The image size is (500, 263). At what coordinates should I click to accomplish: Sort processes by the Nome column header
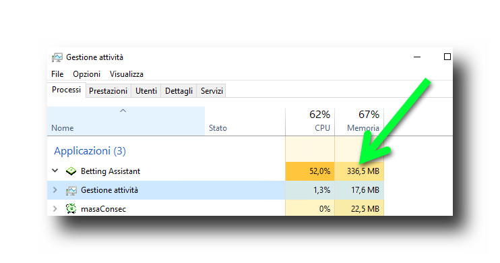tap(126, 121)
